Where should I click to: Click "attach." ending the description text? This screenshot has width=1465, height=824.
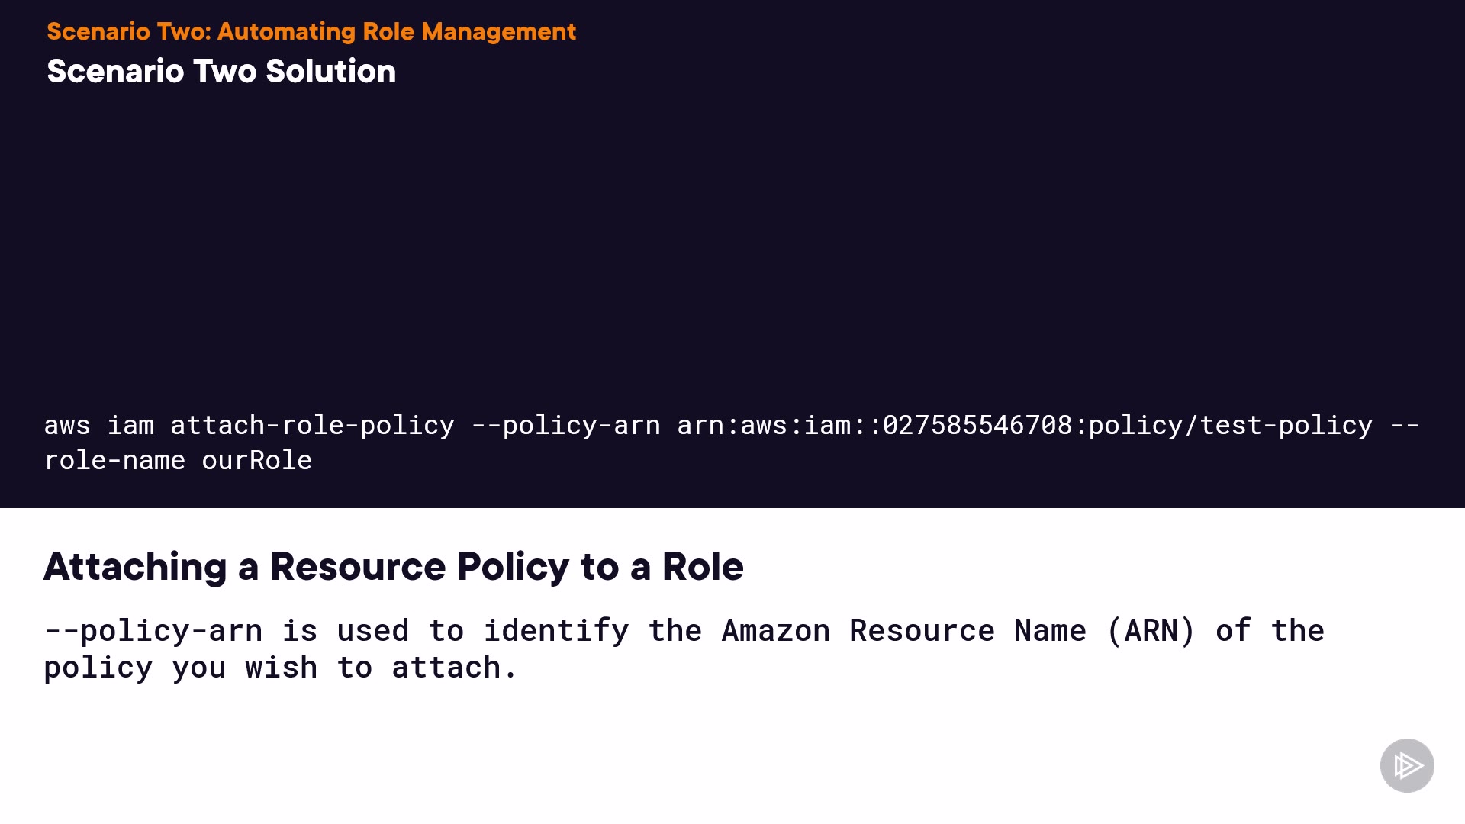[x=455, y=668]
